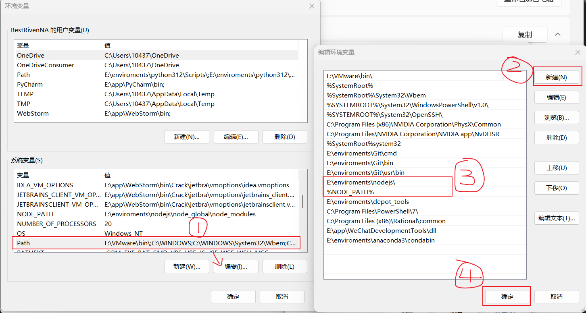This screenshot has height=313, width=586.
Task: Confirm path changes with 确定
Action: click(x=507, y=296)
